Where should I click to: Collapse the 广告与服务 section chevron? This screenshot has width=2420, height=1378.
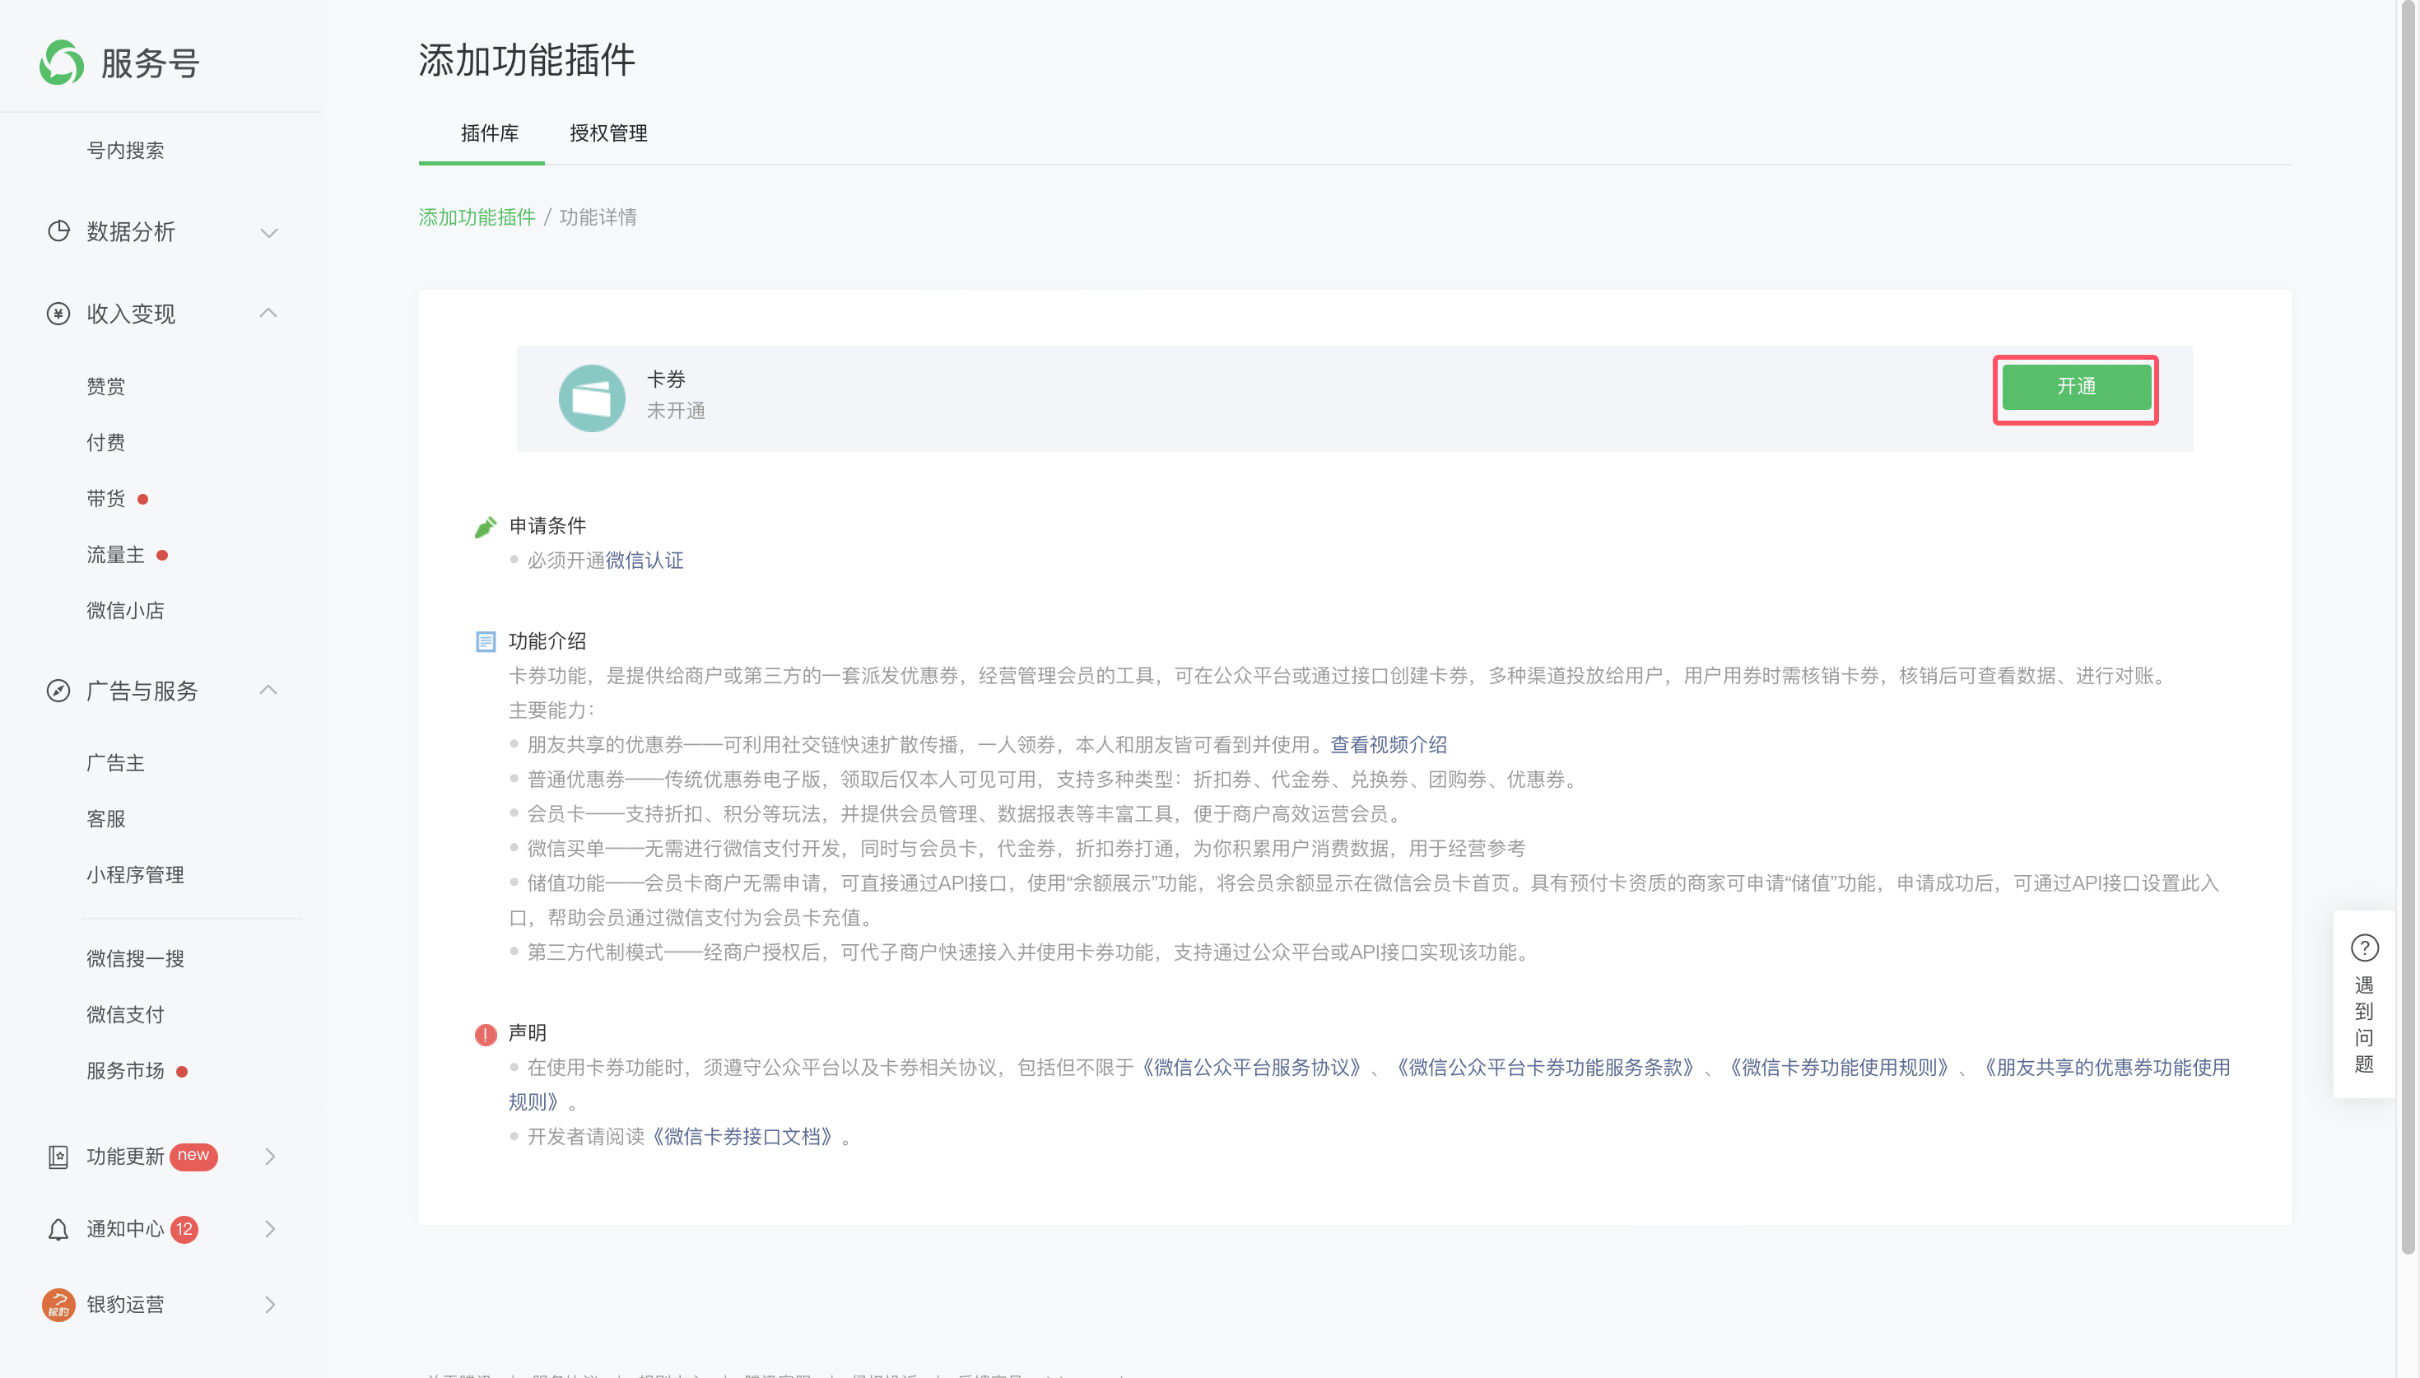coord(268,690)
